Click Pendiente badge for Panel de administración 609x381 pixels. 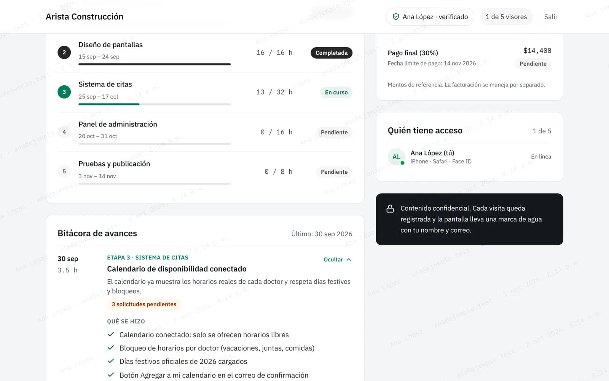334,132
